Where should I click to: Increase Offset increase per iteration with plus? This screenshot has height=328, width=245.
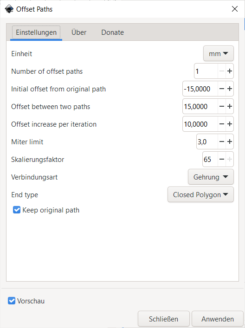(x=230, y=124)
